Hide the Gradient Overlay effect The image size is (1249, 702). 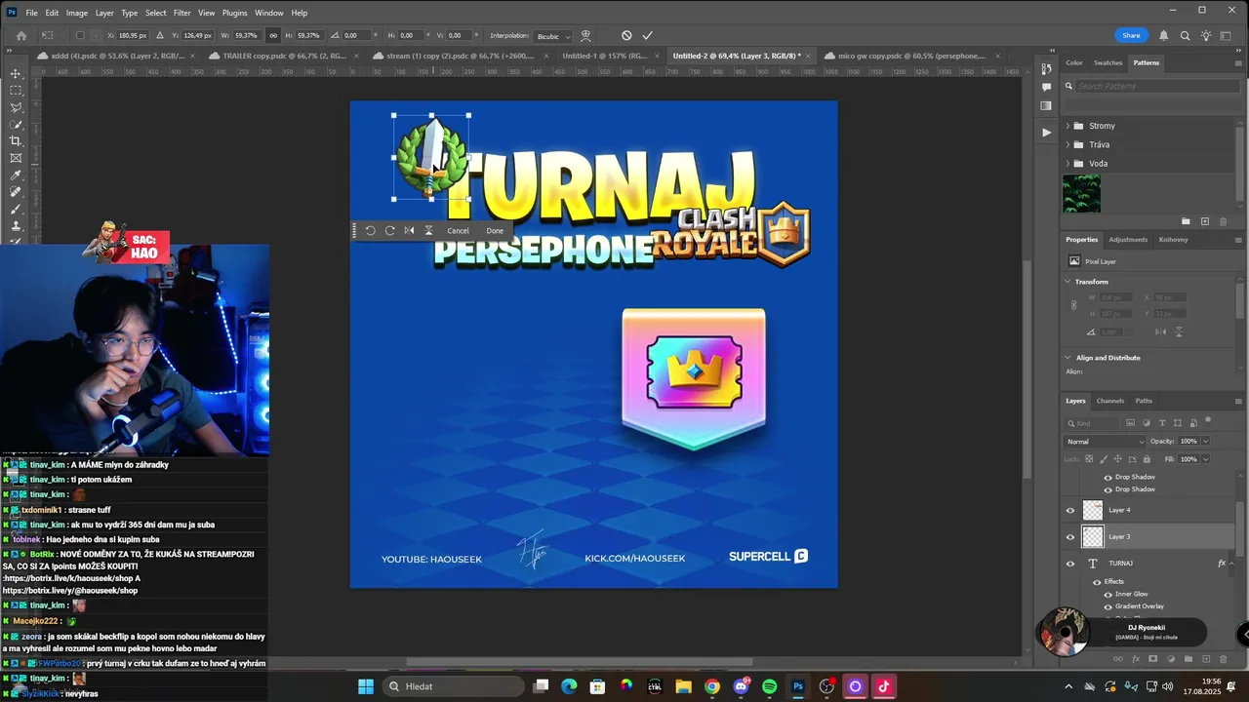click(x=1108, y=606)
